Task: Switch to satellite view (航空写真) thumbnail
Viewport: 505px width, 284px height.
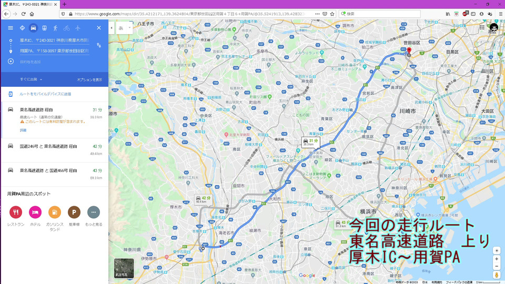Action: (124, 268)
